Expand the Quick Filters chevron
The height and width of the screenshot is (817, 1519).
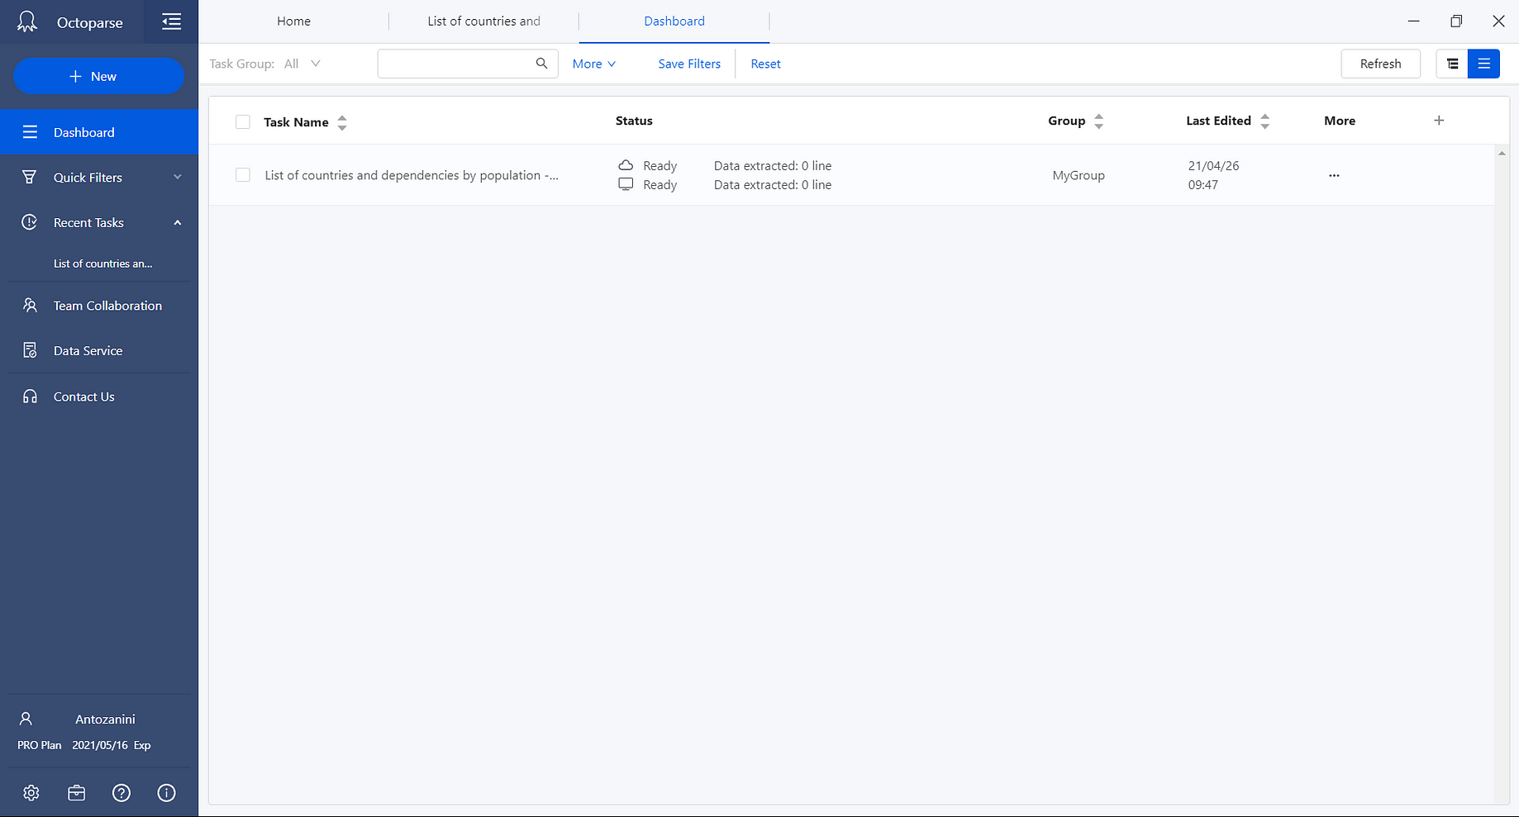pyautogui.click(x=178, y=177)
